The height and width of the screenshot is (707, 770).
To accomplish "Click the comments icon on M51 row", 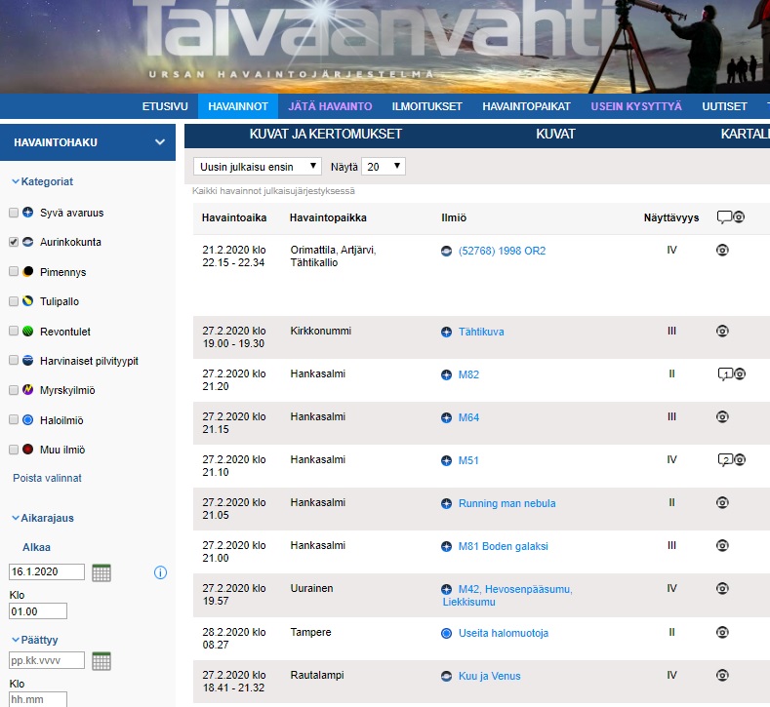I will tap(724, 460).
